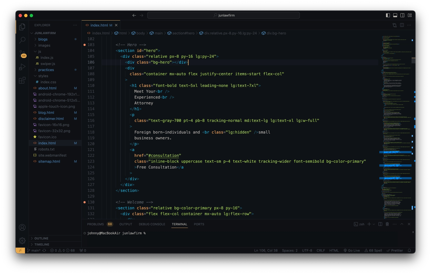Open index.css file
This screenshot has height=274, width=431.
pos(55,82)
